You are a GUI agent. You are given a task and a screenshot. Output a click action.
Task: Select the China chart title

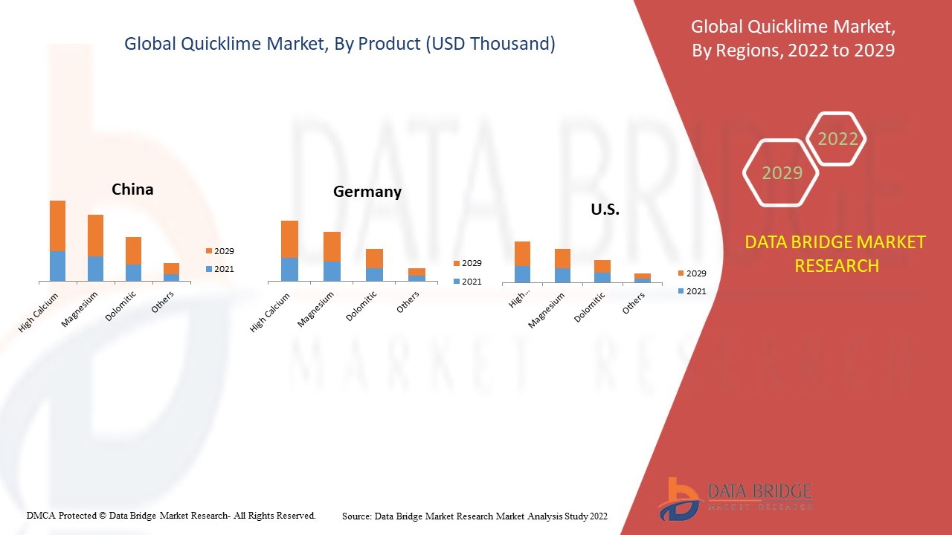(132, 189)
